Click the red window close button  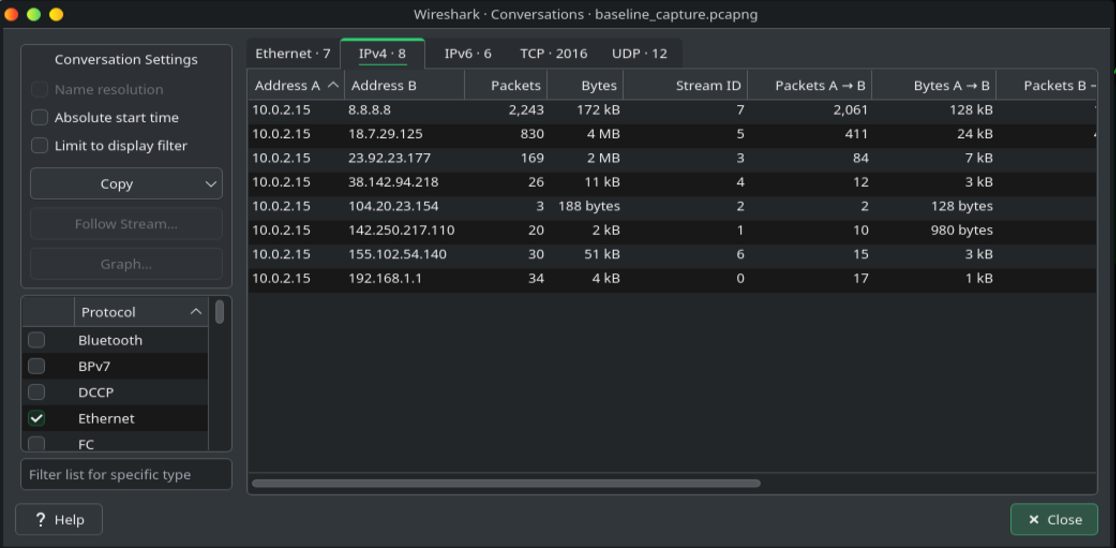pos(11,14)
